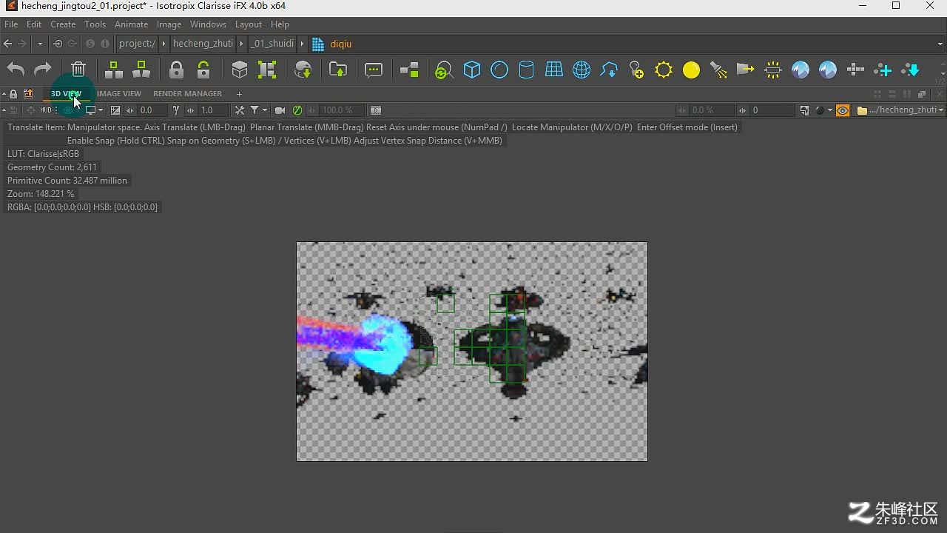Open the Create menu
Viewport: 947px width, 533px height.
click(63, 24)
